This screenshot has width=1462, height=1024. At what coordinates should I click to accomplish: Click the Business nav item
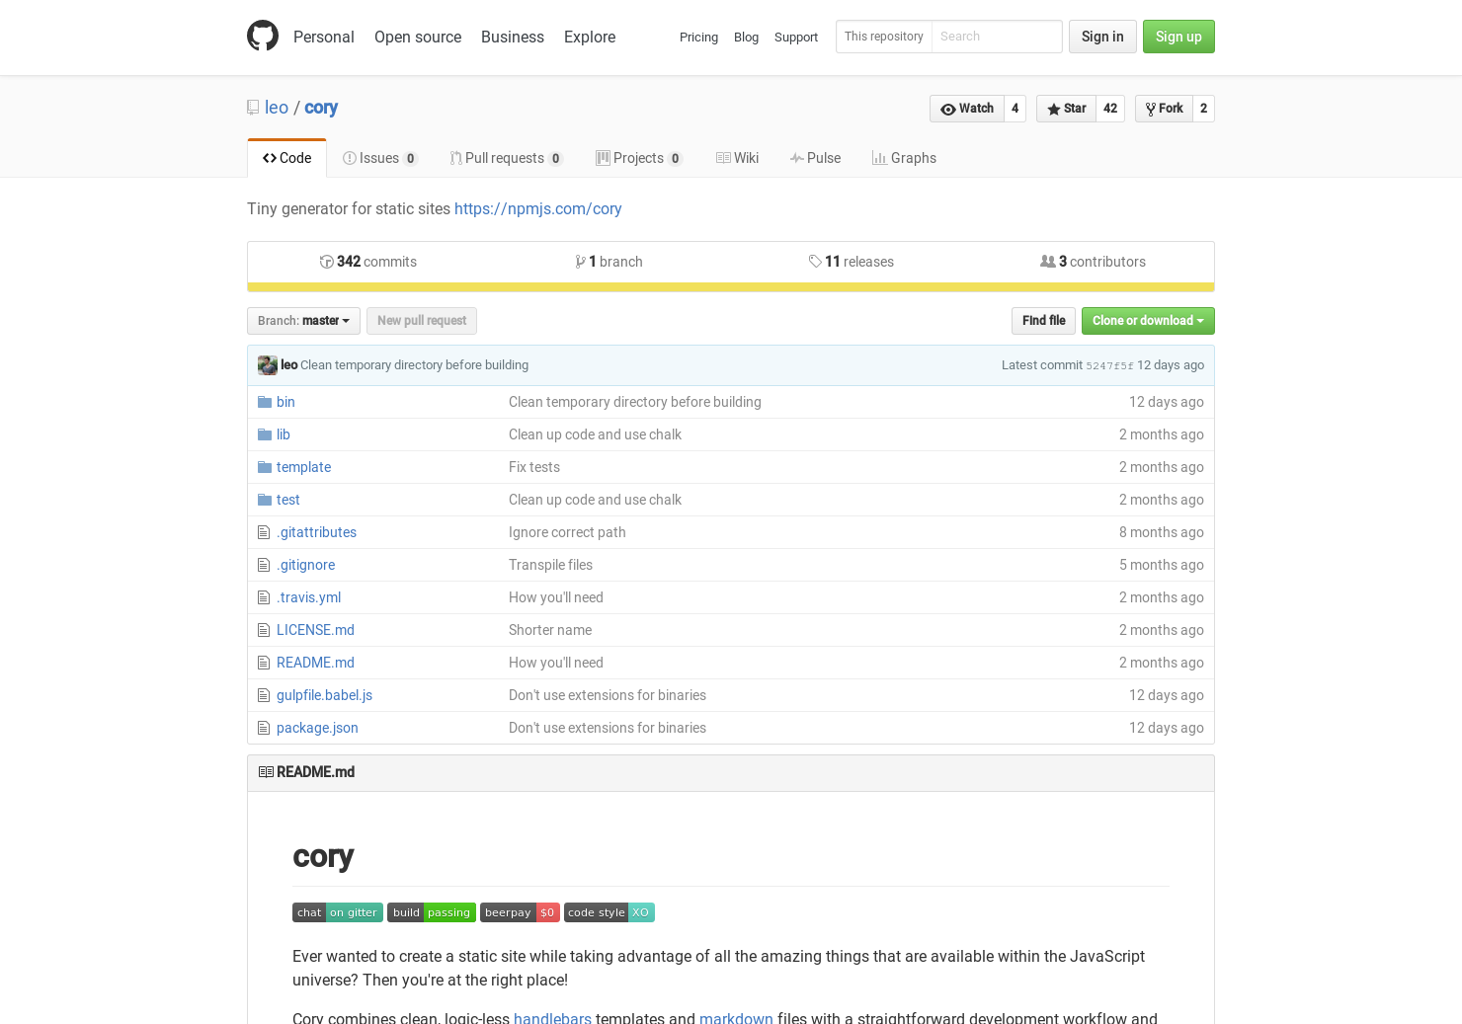click(x=513, y=37)
